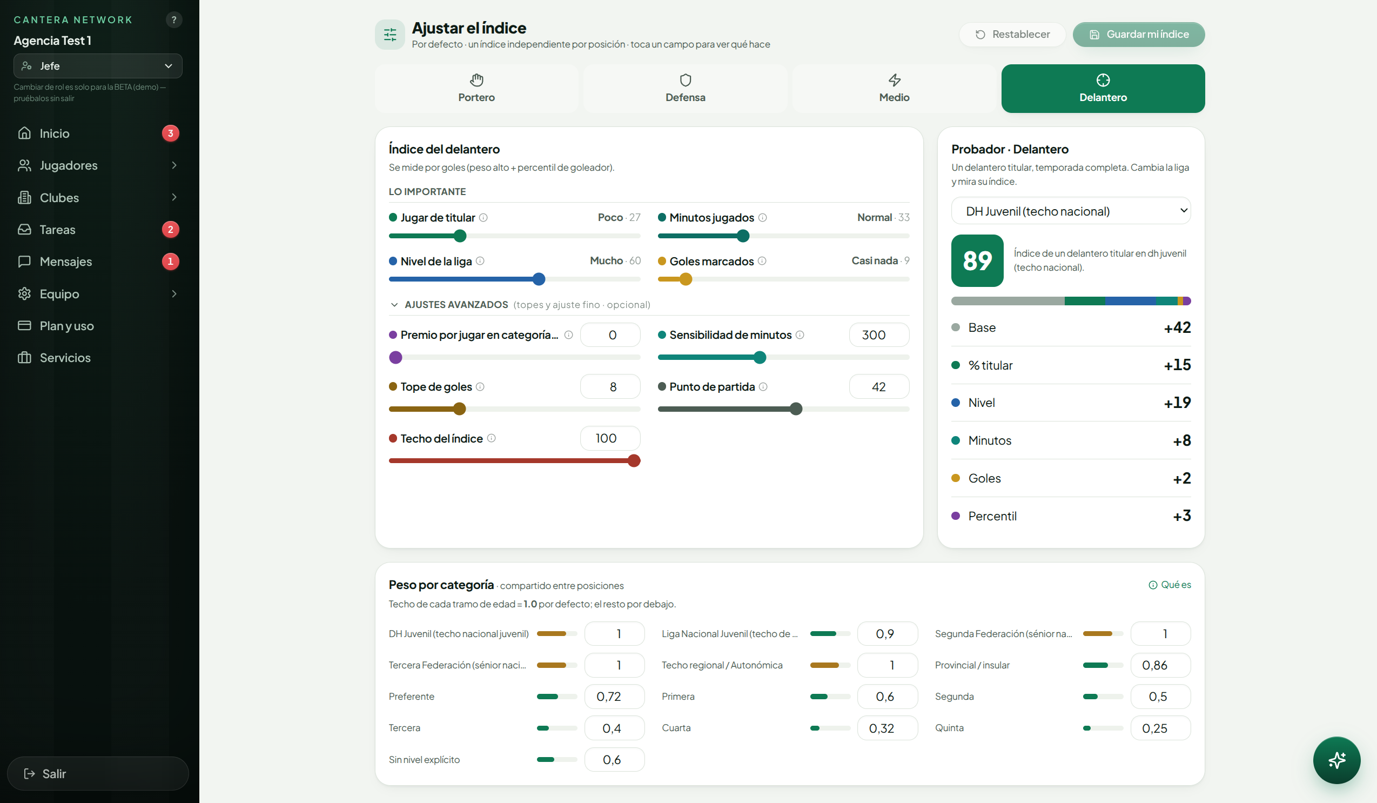Image resolution: width=1377 pixels, height=803 pixels.
Task: Expand the Jugadores submenu chevron
Action: (174, 165)
